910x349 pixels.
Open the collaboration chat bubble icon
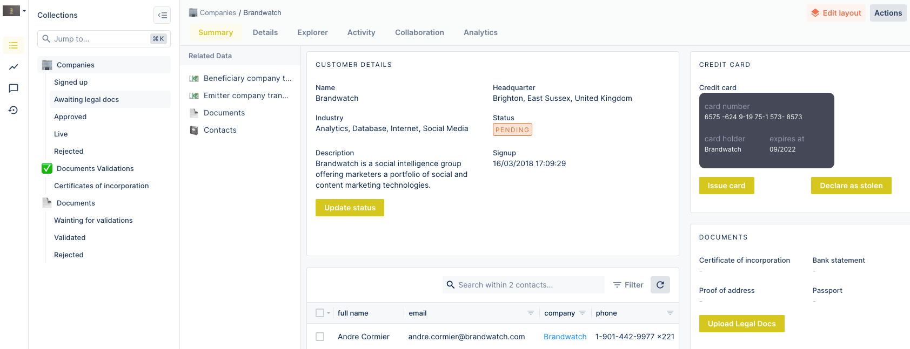click(x=14, y=88)
